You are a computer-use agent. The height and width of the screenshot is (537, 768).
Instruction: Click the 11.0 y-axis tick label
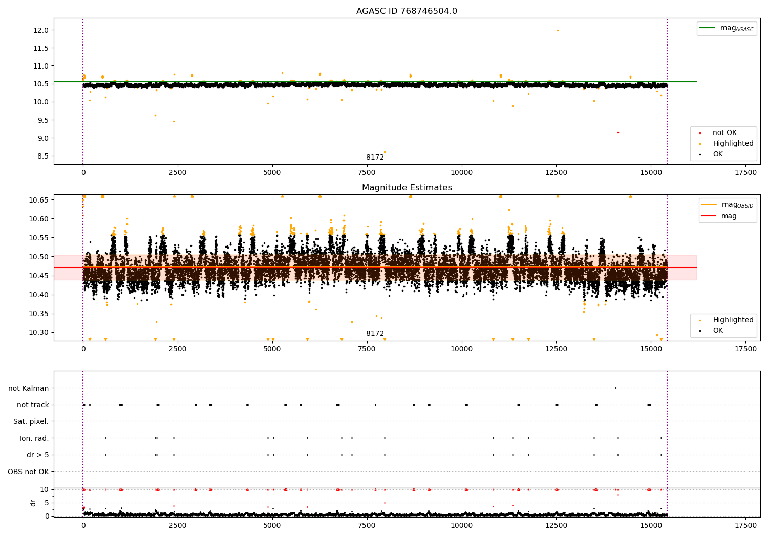[41, 66]
